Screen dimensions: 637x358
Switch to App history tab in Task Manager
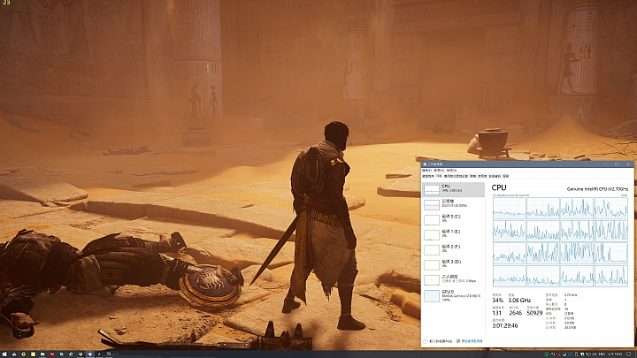(457, 176)
